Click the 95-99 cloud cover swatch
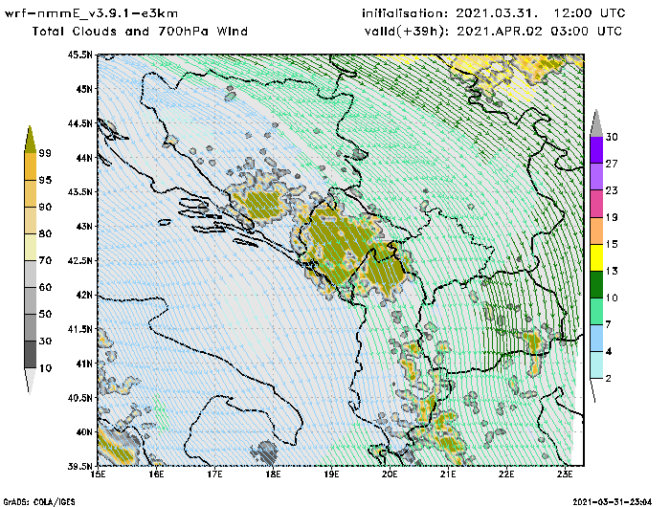The width and height of the screenshot is (670, 507). [30, 166]
